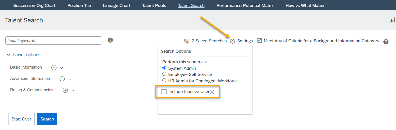Open help icon beside keyword input
Screen dimensions: 396x130
(x=110, y=40)
